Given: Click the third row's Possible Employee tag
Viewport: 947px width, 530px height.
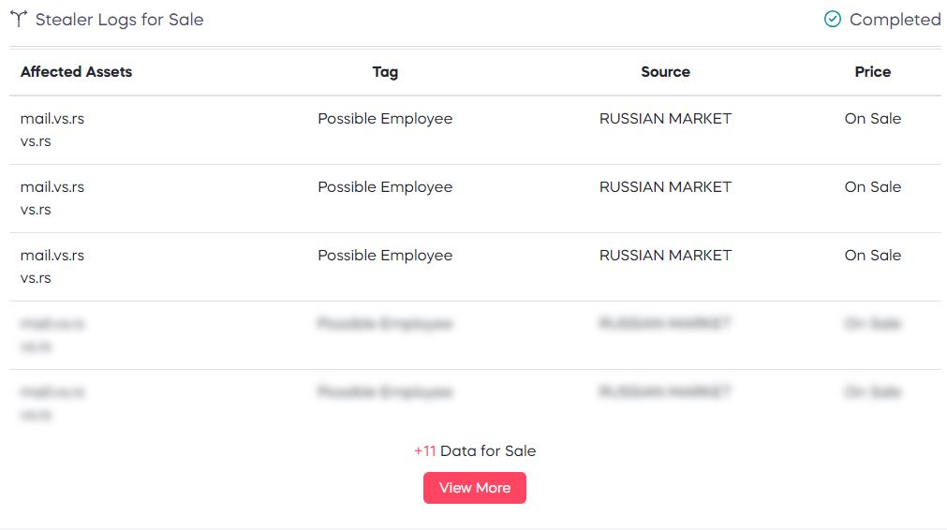Looking at the screenshot, I should point(385,256).
